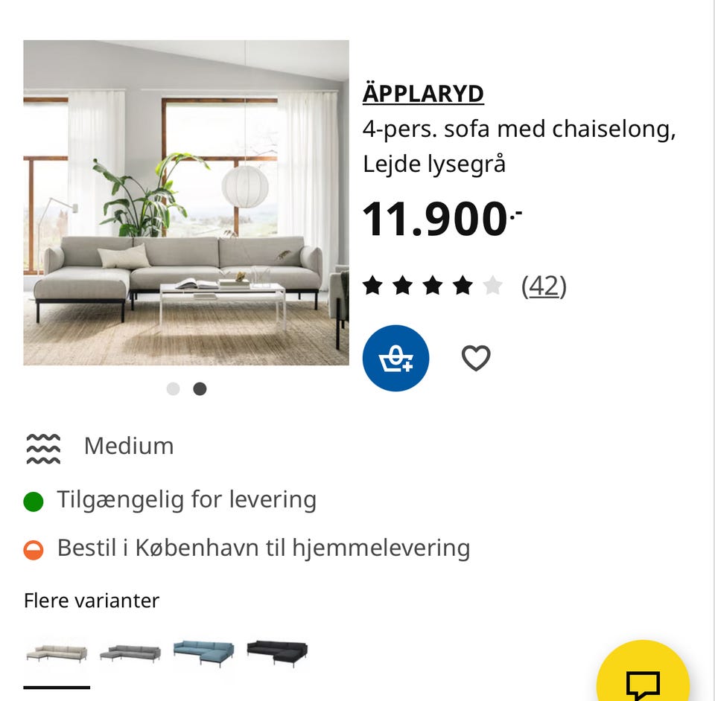Screen dimensions: 715x701
Task: Open reviews by clicking the (42) link
Action: [x=545, y=285]
